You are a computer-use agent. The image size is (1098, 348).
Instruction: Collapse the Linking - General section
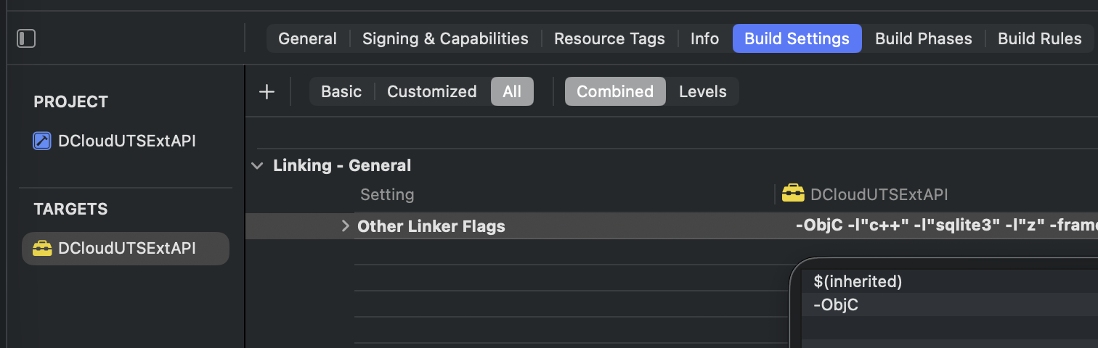click(256, 166)
